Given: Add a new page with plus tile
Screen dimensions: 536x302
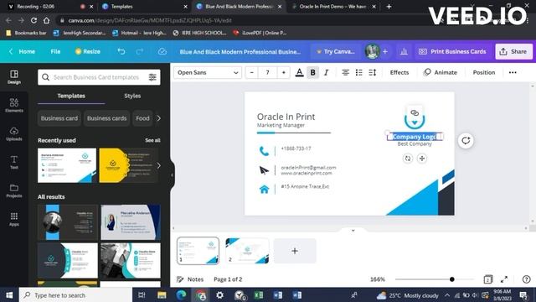Looking at the screenshot, I should point(295,251).
